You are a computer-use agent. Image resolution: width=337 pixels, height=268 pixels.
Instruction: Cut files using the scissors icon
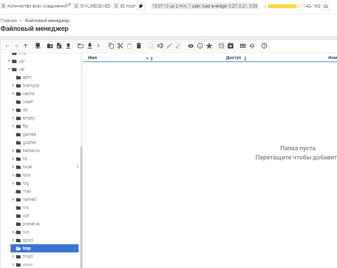pos(120,45)
